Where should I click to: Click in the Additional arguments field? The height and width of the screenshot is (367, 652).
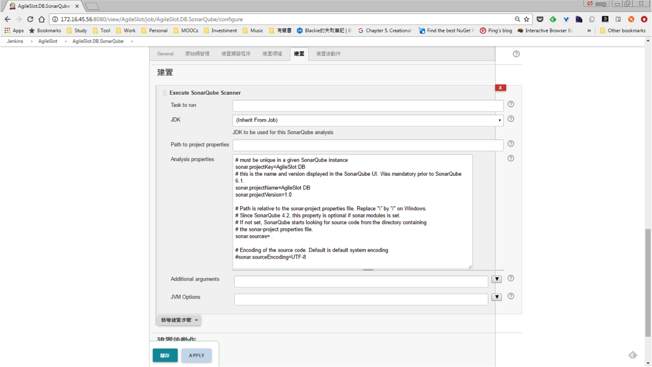[x=361, y=281]
